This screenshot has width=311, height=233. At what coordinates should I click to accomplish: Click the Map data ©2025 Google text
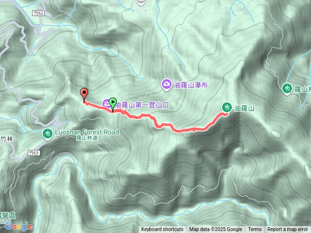click(216, 229)
